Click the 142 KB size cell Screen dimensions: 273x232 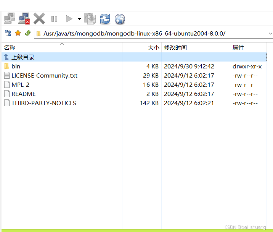(x=149, y=103)
